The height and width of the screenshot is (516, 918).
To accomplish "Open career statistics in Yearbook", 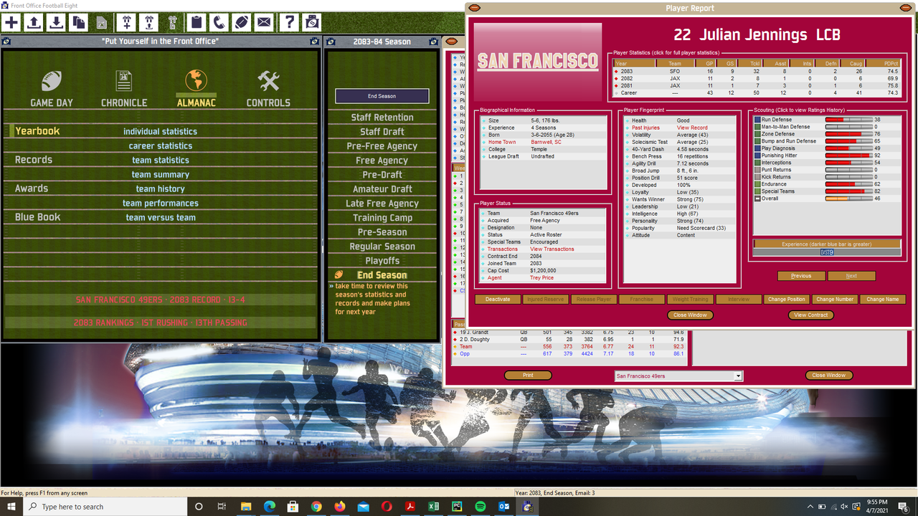I will point(161,145).
